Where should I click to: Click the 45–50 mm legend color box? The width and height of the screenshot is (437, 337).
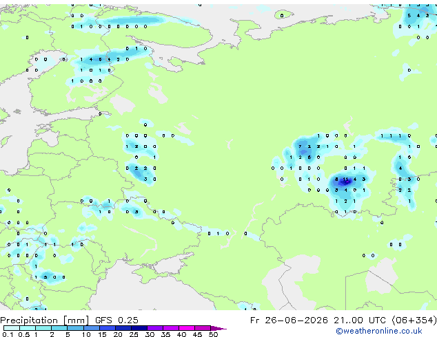point(203,328)
